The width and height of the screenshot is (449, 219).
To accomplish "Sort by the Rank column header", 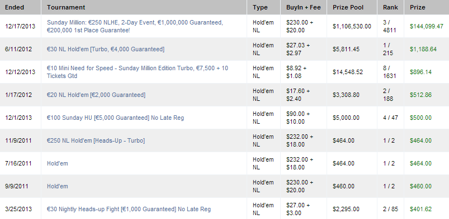I will coord(390,7).
